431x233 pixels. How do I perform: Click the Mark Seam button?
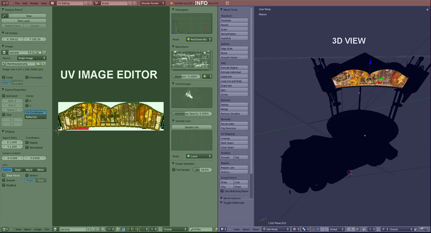(x=234, y=143)
